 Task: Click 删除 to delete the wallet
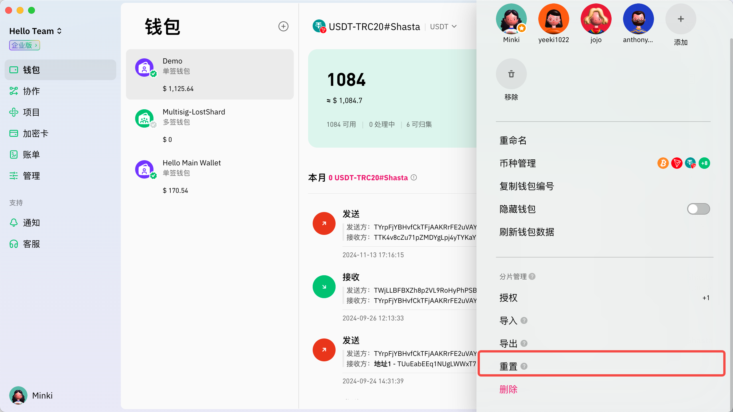508,389
